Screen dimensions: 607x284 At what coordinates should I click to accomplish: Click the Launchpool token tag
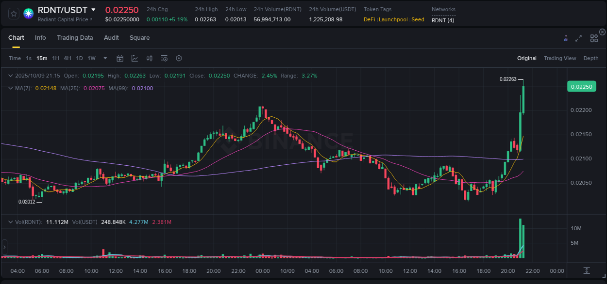click(x=394, y=19)
